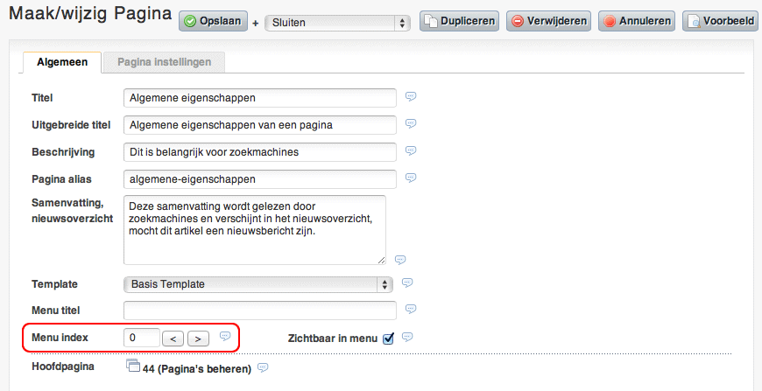Screen dimensions: 762x391
Task: Click the Dupliceren button
Action: click(x=459, y=21)
